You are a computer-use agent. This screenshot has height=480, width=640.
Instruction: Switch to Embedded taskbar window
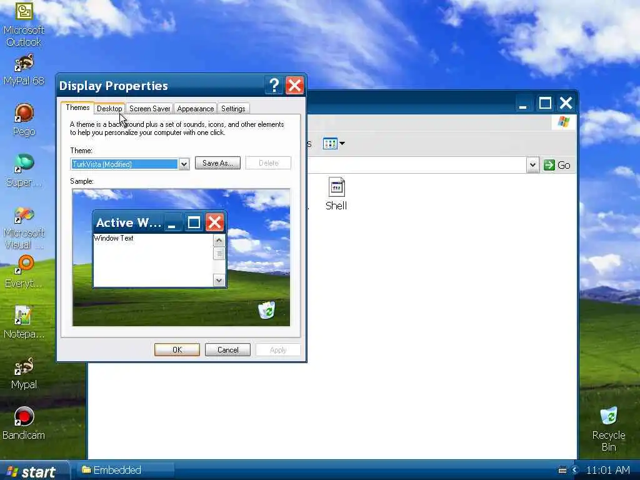(126, 470)
